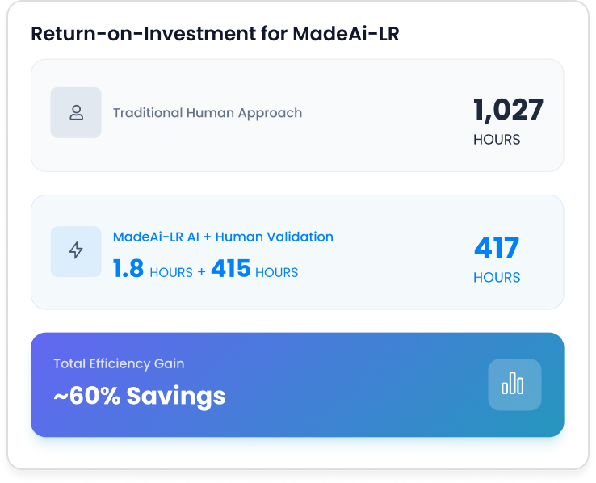This screenshot has width=596, height=483.
Task: Click the plus sign between hour values
Action: point(201,272)
